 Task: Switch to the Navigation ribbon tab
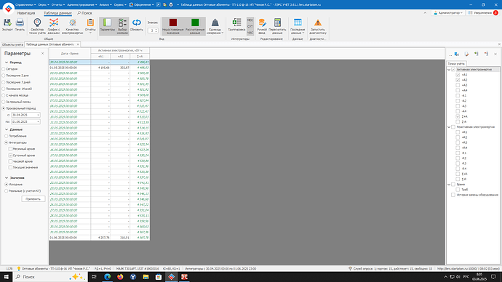pos(26,13)
